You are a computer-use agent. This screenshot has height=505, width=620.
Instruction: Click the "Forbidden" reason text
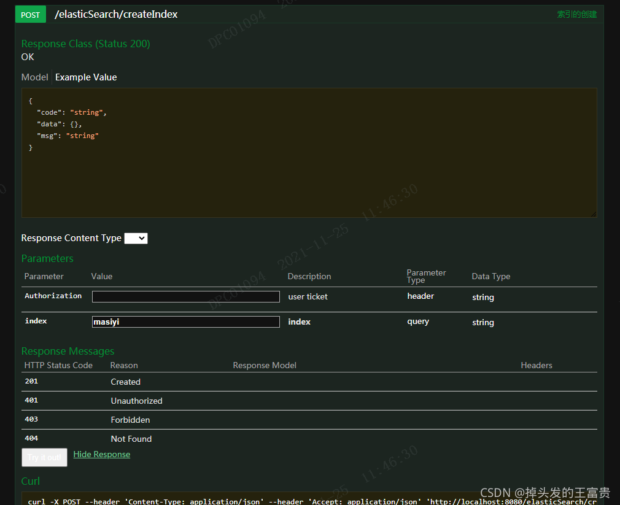(x=130, y=420)
